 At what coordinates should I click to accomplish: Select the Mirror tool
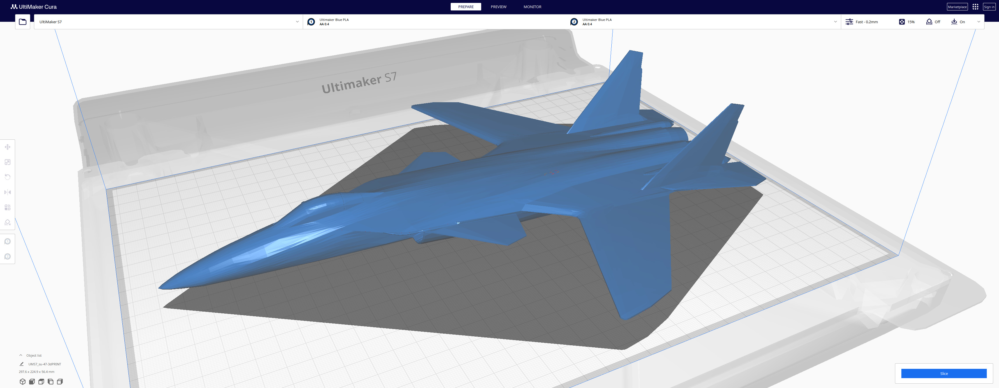pyautogui.click(x=7, y=192)
